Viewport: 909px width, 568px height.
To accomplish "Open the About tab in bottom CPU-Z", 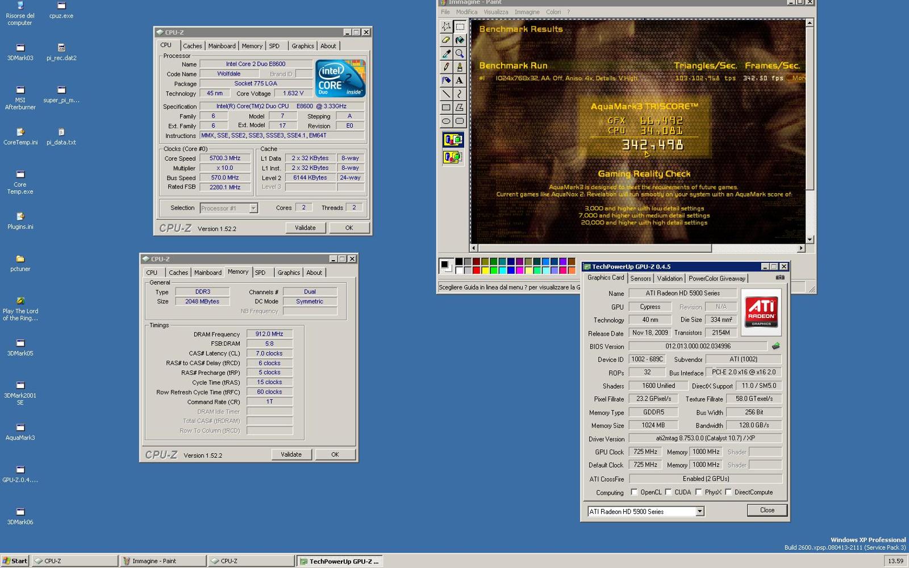I will pos(314,273).
